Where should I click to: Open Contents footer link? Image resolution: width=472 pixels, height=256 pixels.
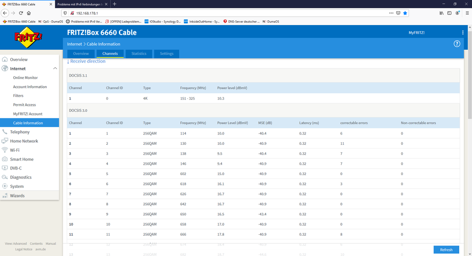[x=36, y=243]
